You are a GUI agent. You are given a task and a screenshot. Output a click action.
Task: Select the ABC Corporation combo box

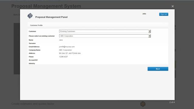click(x=105, y=36)
